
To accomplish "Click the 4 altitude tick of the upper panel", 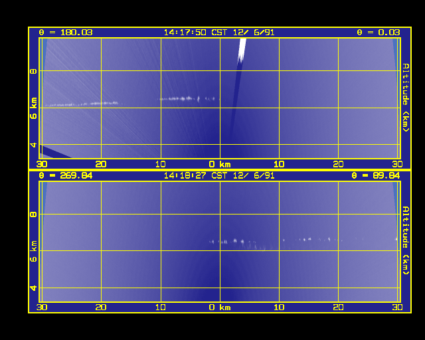I will 33,145.
